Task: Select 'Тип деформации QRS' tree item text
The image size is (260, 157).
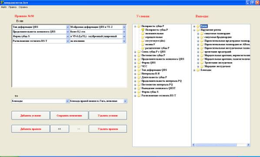Action: (x=154, y=70)
